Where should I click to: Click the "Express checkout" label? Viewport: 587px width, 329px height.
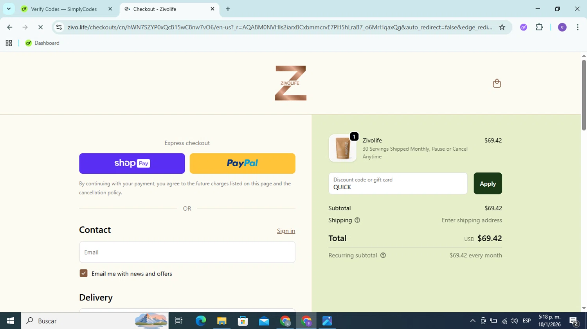187,143
